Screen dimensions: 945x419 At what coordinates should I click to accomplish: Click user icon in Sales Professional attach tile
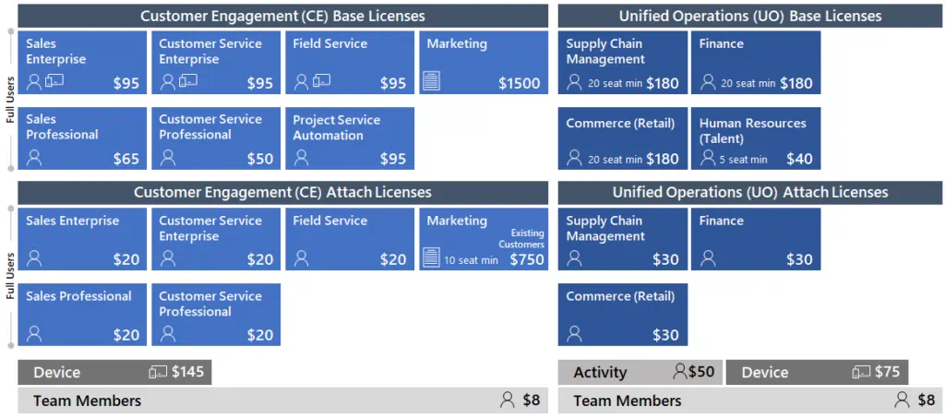34,333
